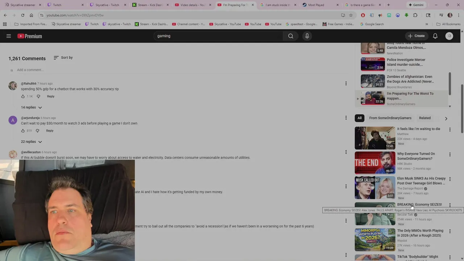
Task: Open 'Police investigate Mercer Island' playlist video
Action: coord(402,65)
